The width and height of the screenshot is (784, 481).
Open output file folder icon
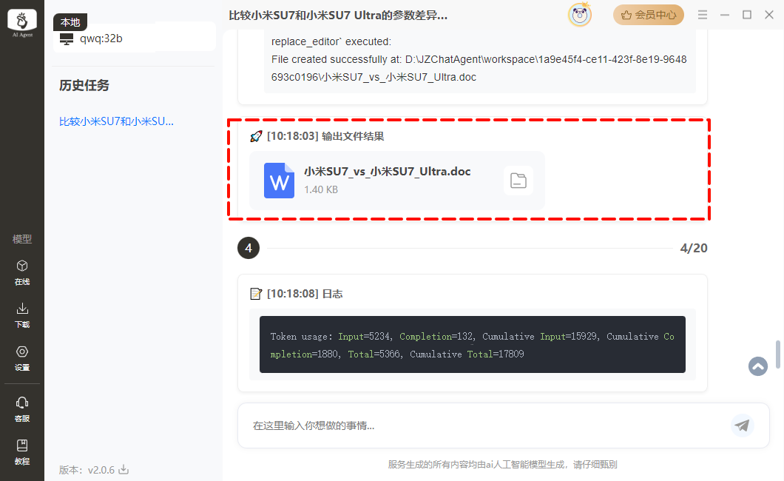[x=518, y=181]
